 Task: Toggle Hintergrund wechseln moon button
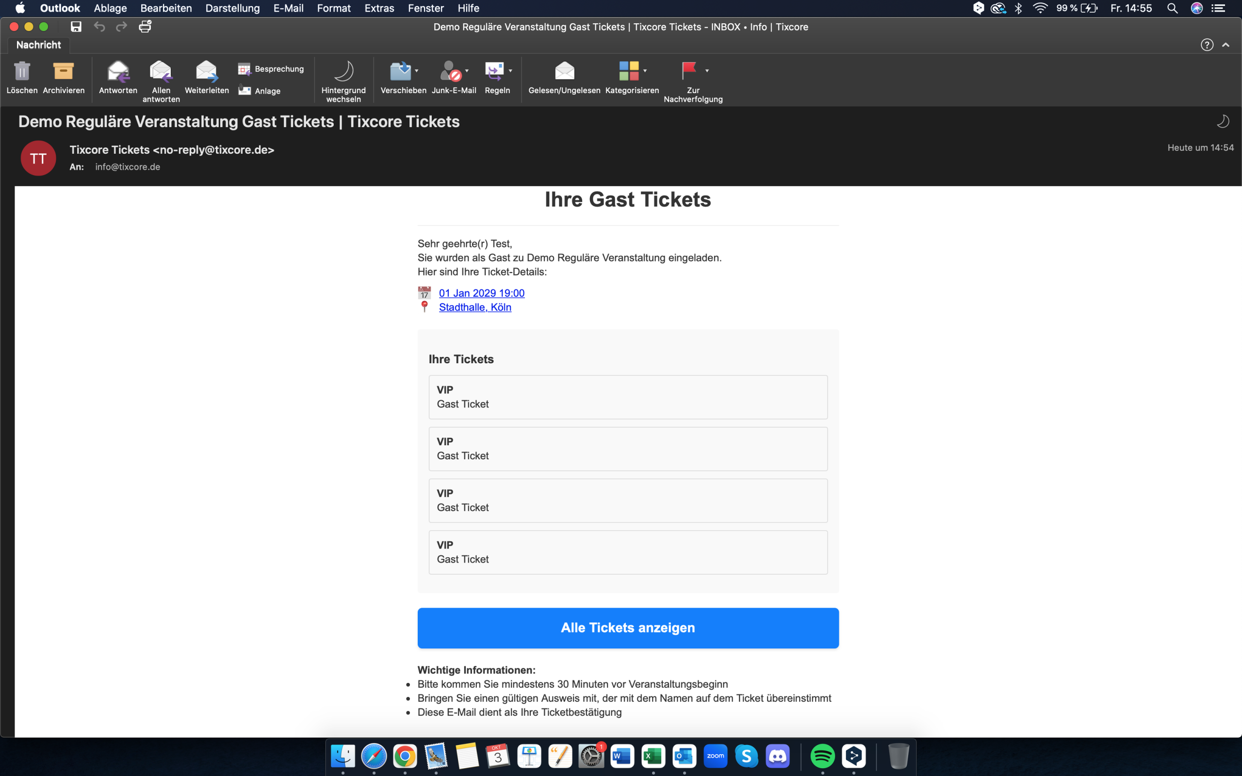coord(343,71)
